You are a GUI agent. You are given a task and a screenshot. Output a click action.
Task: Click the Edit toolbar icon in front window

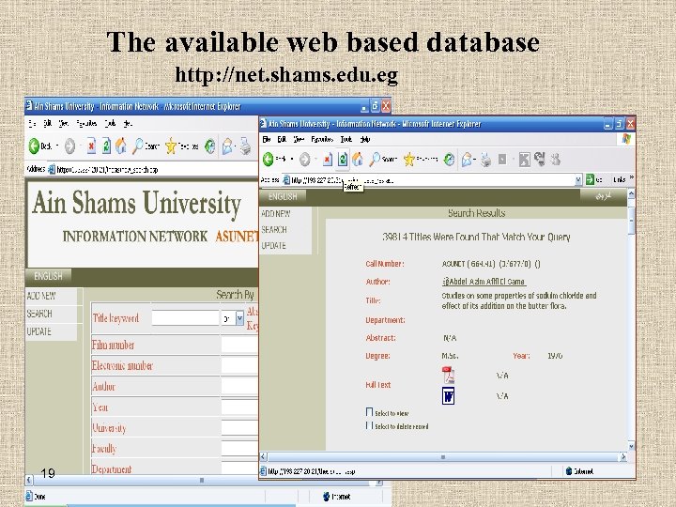pos(502,160)
